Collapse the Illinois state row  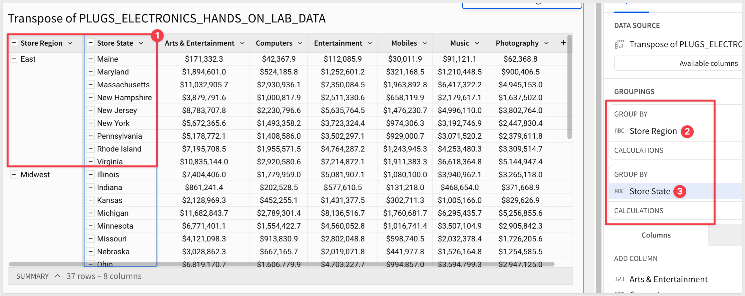coord(91,174)
